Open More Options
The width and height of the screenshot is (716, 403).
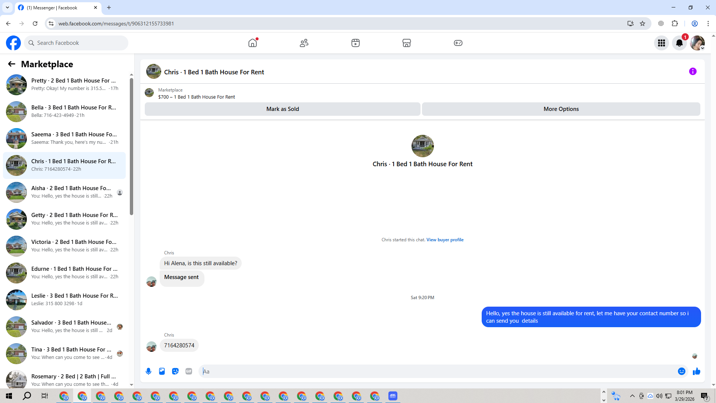(x=561, y=109)
